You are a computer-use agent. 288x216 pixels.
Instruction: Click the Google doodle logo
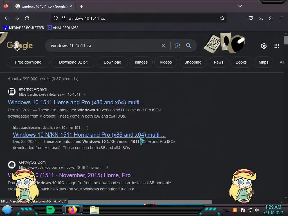pyautogui.click(x=20, y=46)
